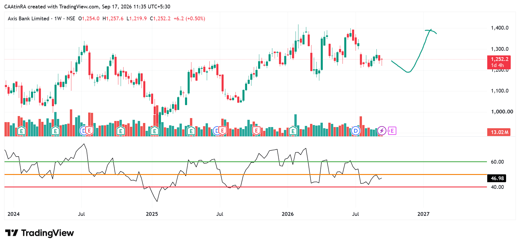
Task: Click the blue dividend marker near Jul 2025
Action: point(216,131)
